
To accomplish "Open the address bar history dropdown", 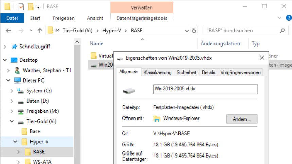I will tap(187, 31).
